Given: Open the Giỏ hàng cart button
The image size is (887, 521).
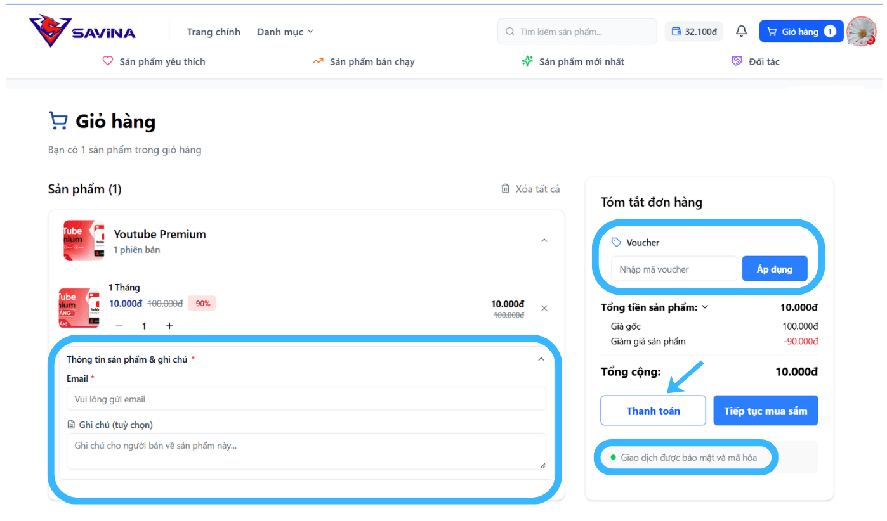Looking at the screenshot, I should click(801, 31).
